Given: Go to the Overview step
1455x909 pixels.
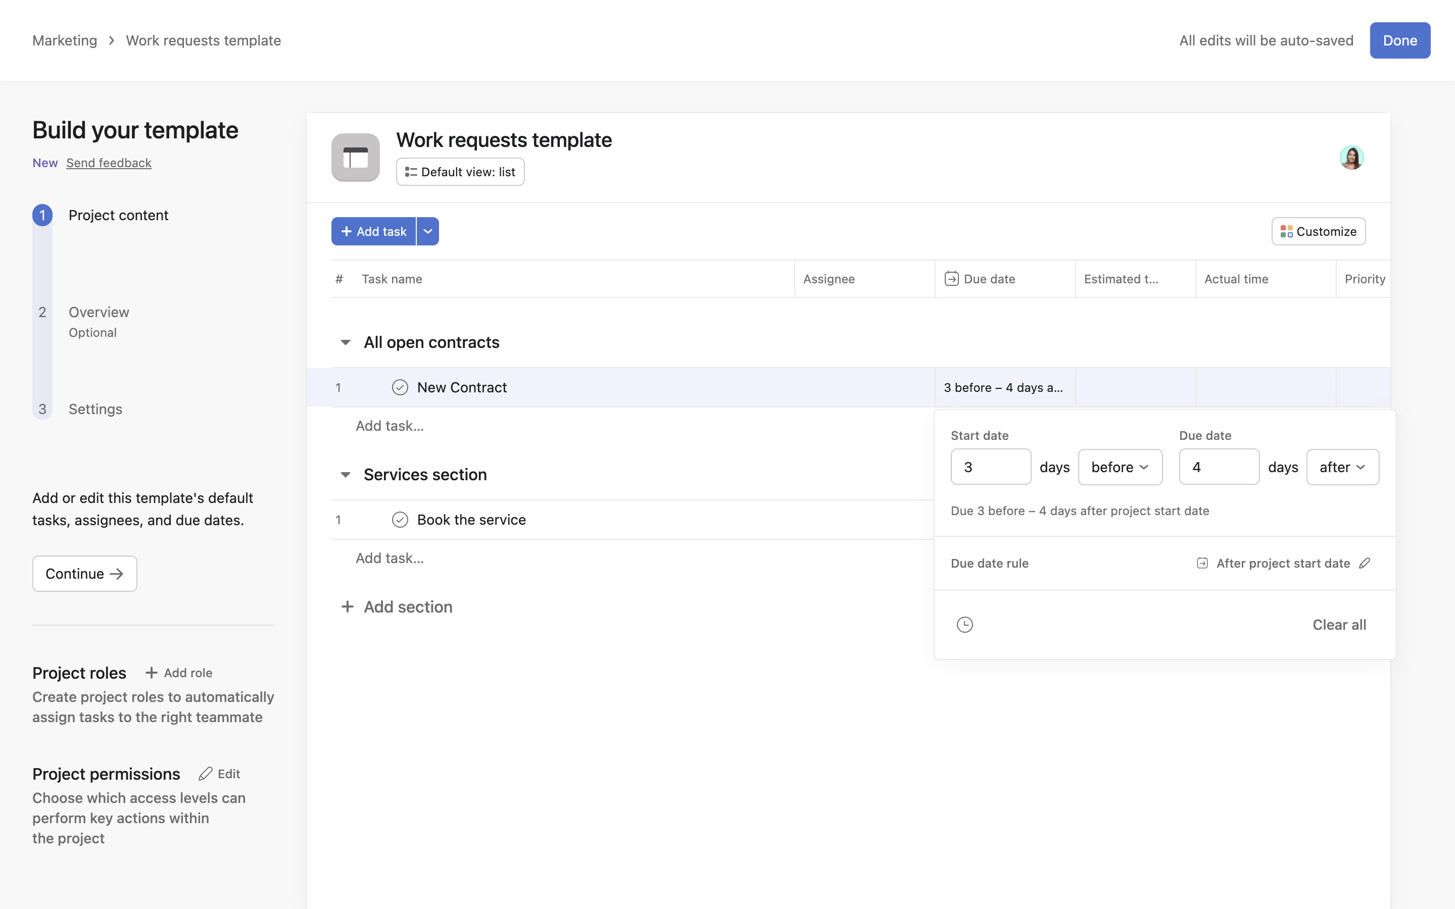Looking at the screenshot, I should tap(99, 312).
